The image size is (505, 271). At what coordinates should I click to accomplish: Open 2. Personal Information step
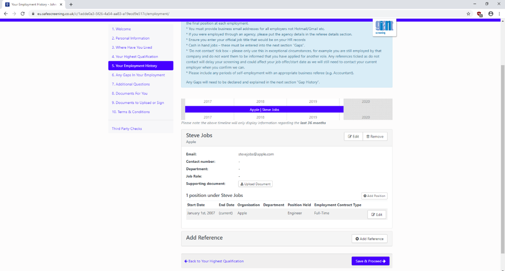[131, 38]
